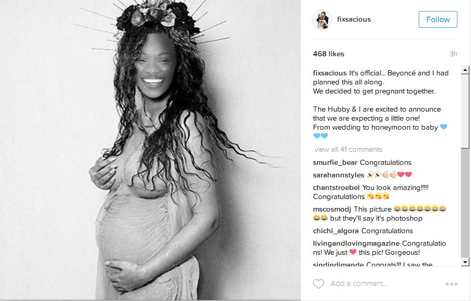
Task: Click the fixsacious name in caption
Action: click(330, 73)
